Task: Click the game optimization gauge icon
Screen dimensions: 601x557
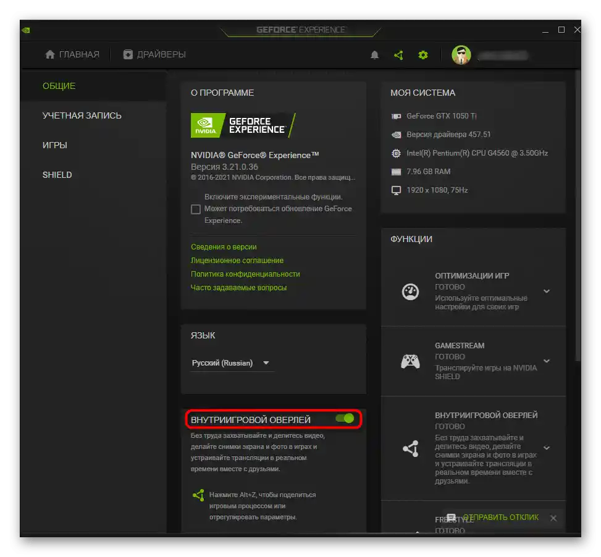Action: 410,292
